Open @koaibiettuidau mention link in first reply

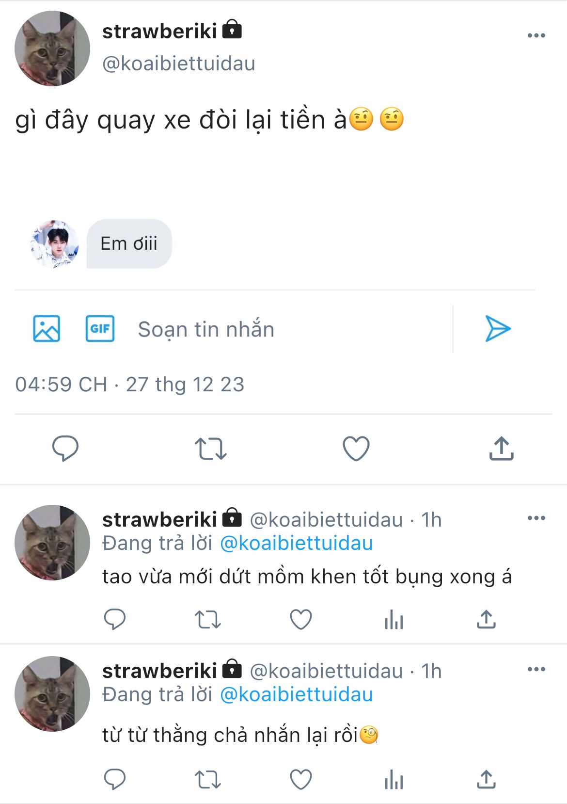(296, 543)
